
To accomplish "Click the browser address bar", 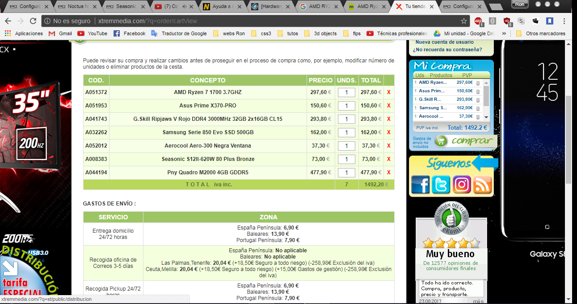I will coord(255,21).
